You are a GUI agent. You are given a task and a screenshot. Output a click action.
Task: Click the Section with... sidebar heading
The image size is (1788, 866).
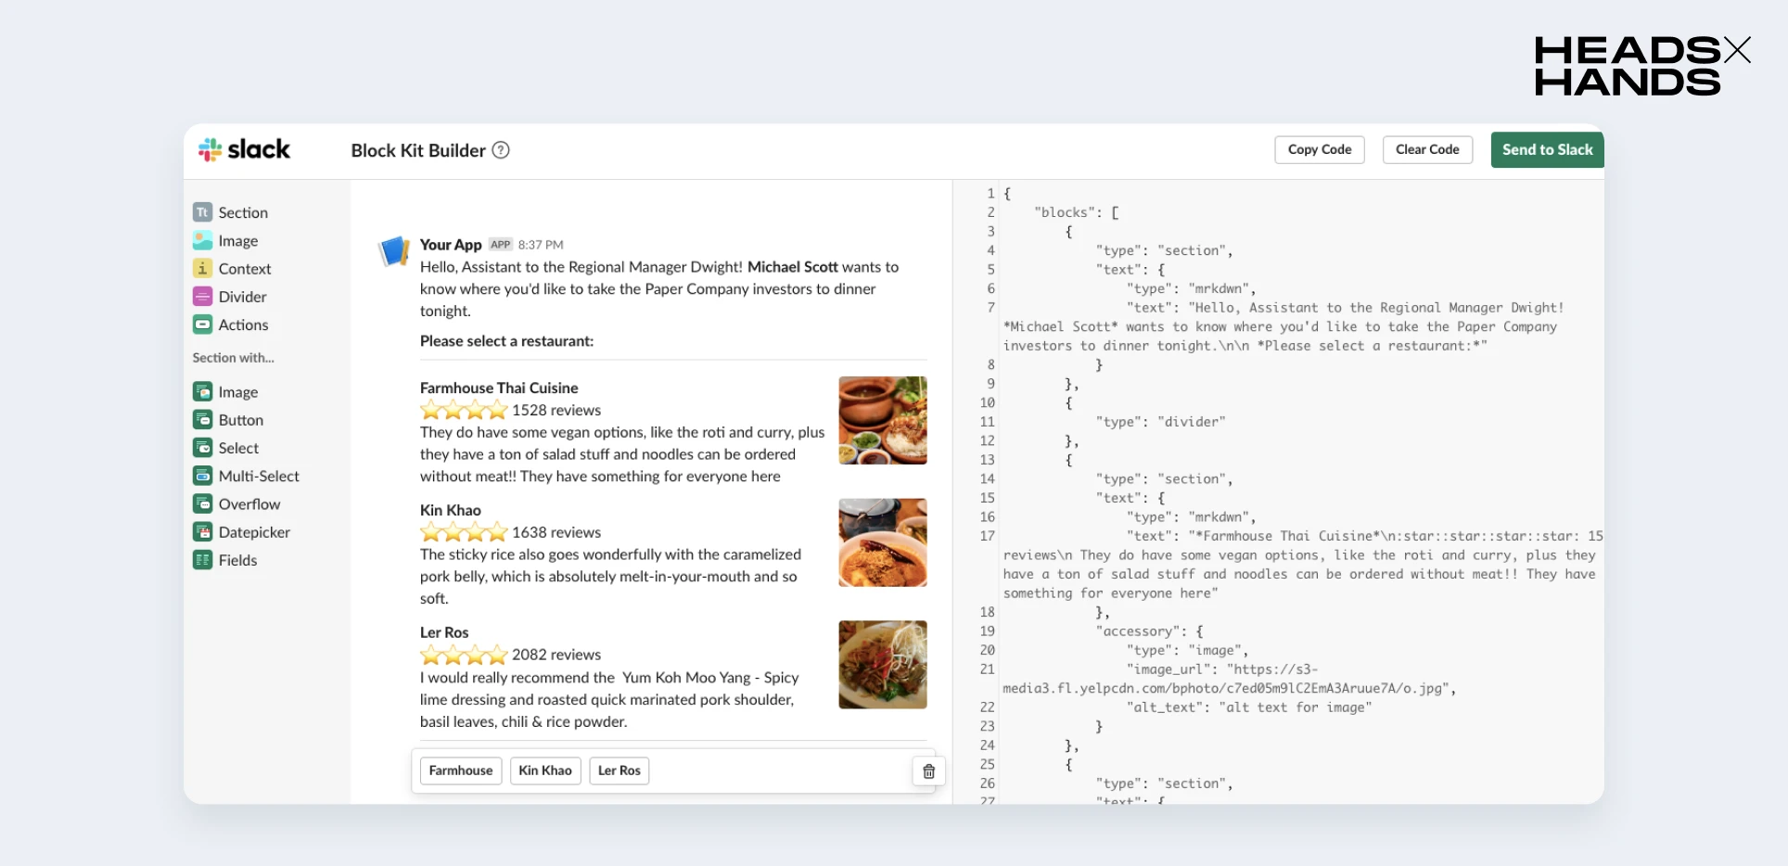click(234, 358)
